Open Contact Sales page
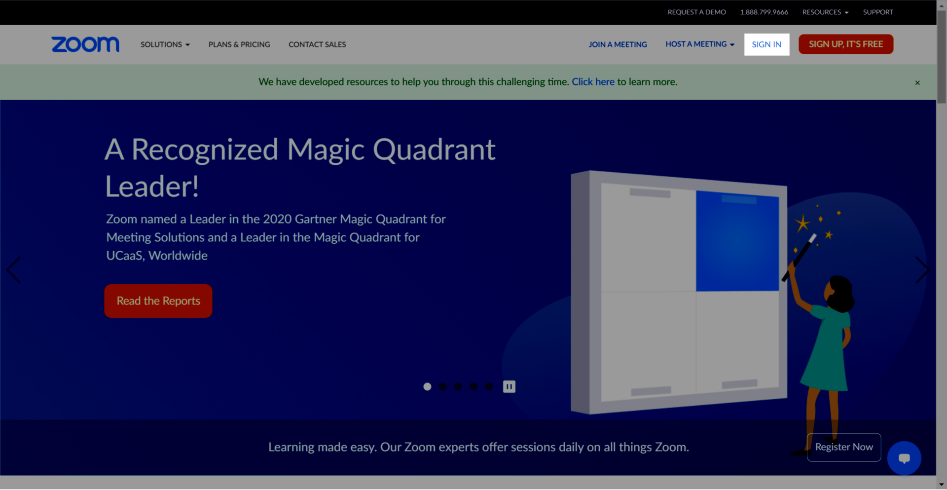The width and height of the screenshot is (947, 490). coord(317,44)
